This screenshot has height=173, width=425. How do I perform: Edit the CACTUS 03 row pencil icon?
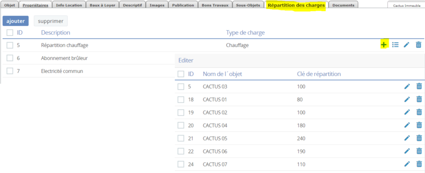click(407, 86)
